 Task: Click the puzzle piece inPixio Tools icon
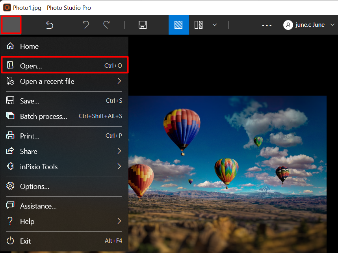coord(10,166)
